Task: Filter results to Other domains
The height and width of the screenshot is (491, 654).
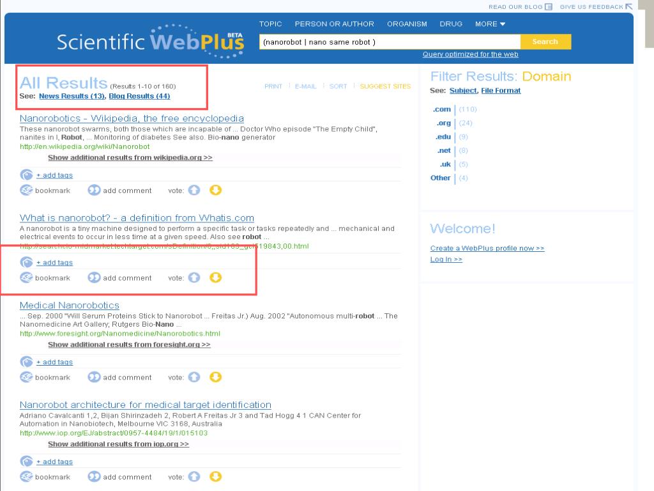Action: pyautogui.click(x=441, y=178)
